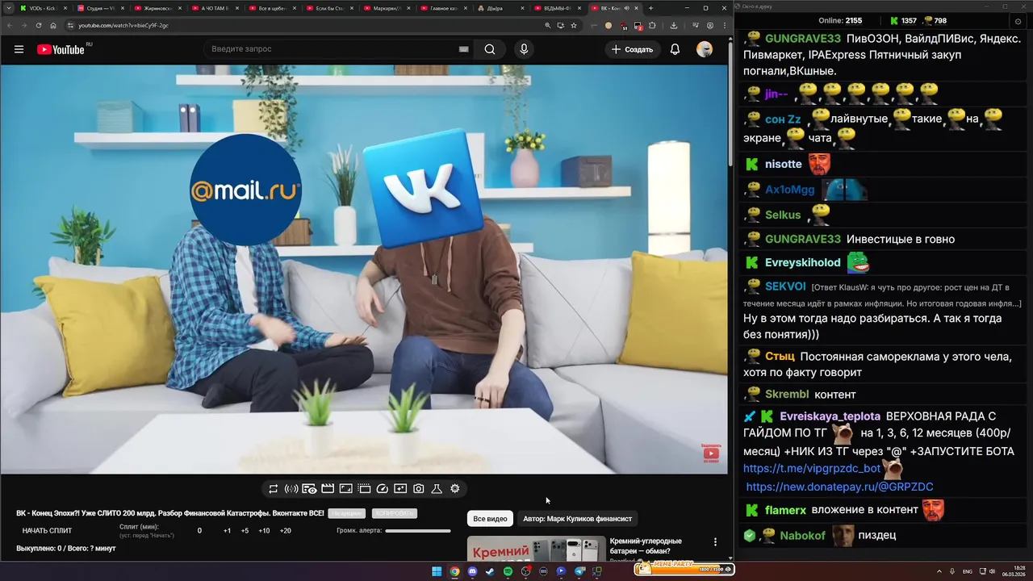Screen dimensions: 1033x581
Task: Click the Evreiskaya_teplota username in chat
Action: click(830, 416)
